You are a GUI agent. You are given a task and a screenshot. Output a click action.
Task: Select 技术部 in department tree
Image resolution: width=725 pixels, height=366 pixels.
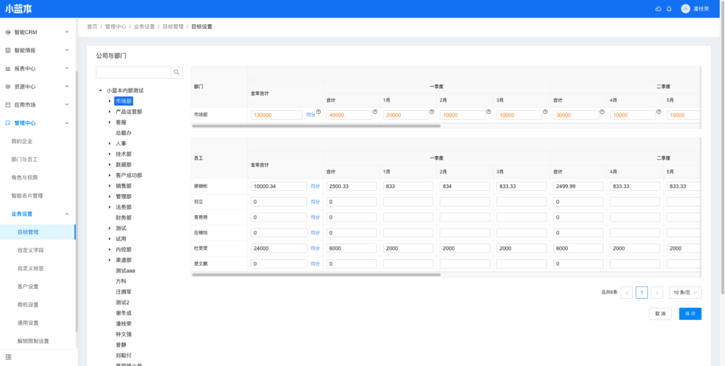[x=123, y=154]
